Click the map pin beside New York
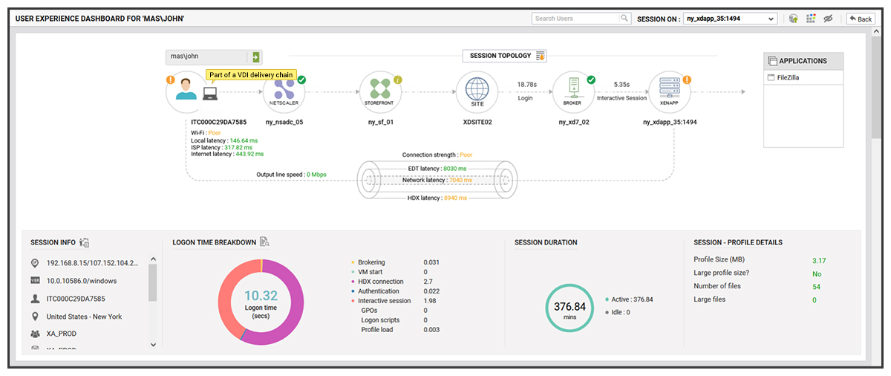 pyautogui.click(x=35, y=317)
